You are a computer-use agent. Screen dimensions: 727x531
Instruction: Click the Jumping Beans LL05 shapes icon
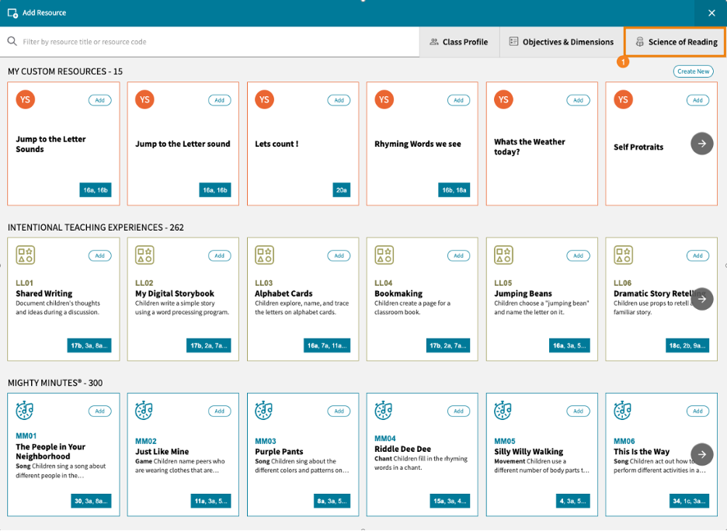(x=504, y=256)
